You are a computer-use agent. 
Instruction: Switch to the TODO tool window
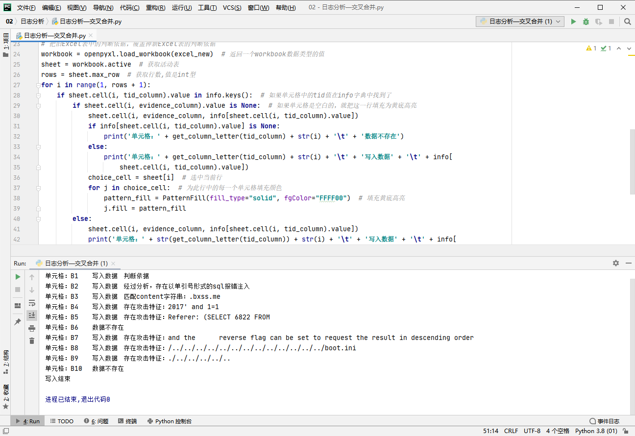pos(62,421)
